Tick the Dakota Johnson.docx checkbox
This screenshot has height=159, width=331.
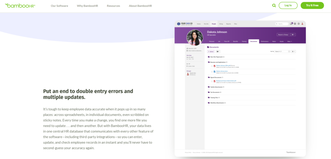pos(212,71)
